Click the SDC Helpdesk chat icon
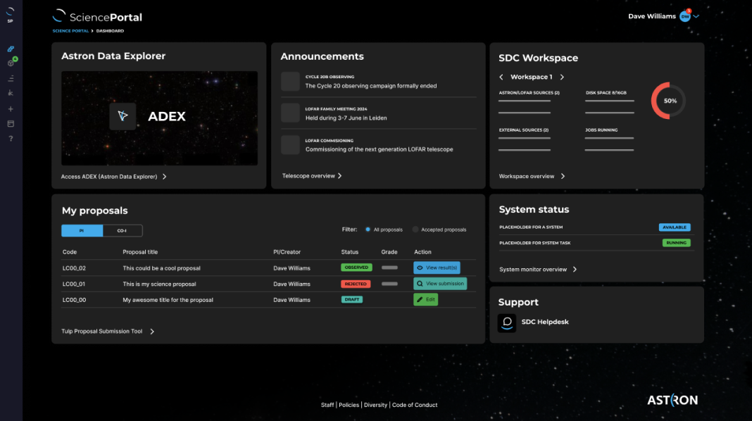The width and height of the screenshot is (752, 421). pyautogui.click(x=507, y=322)
